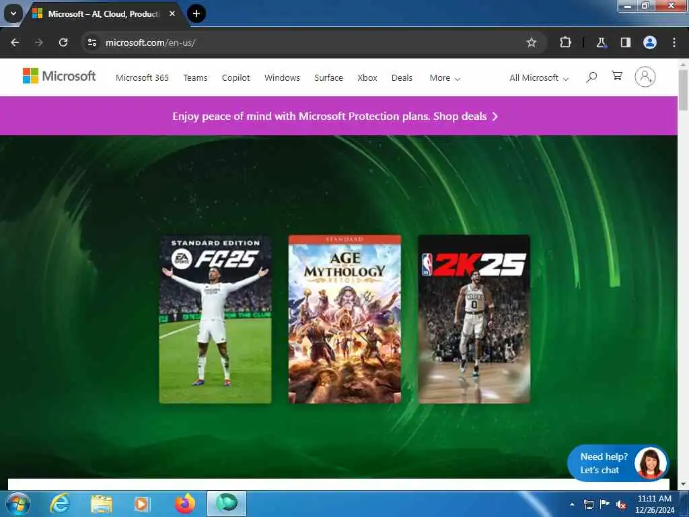Select the Microsoft browser tab
This screenshot has height=517, width=689.
104,13
